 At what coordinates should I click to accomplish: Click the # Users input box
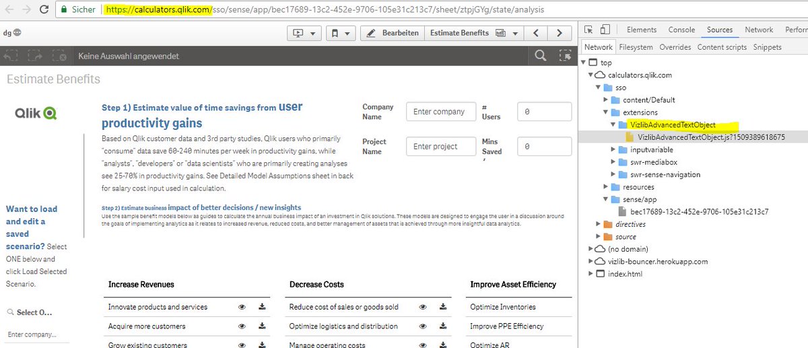[544, 112]
